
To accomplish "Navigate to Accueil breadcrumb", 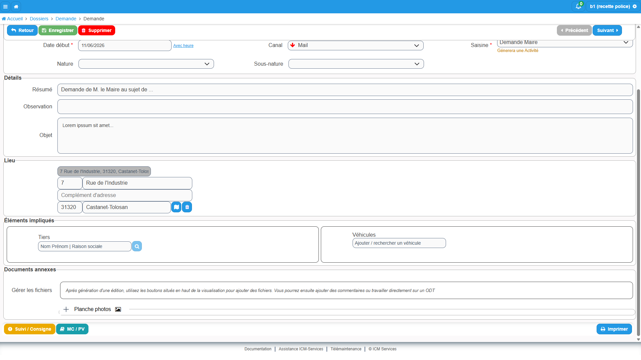I will coord(12,19).
